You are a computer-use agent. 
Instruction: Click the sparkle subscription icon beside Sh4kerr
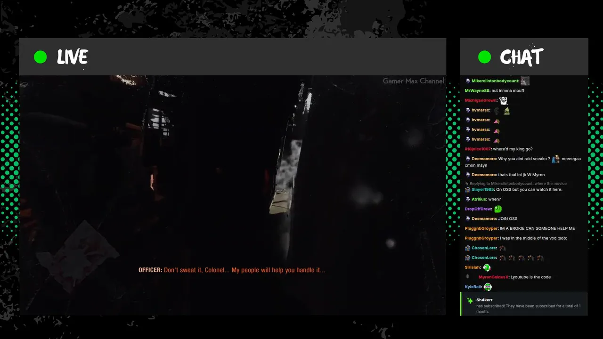tap(470, 300)
